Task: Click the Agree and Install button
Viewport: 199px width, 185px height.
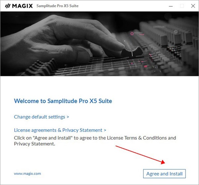Action: pyautogui.click(x=164, y=173)
